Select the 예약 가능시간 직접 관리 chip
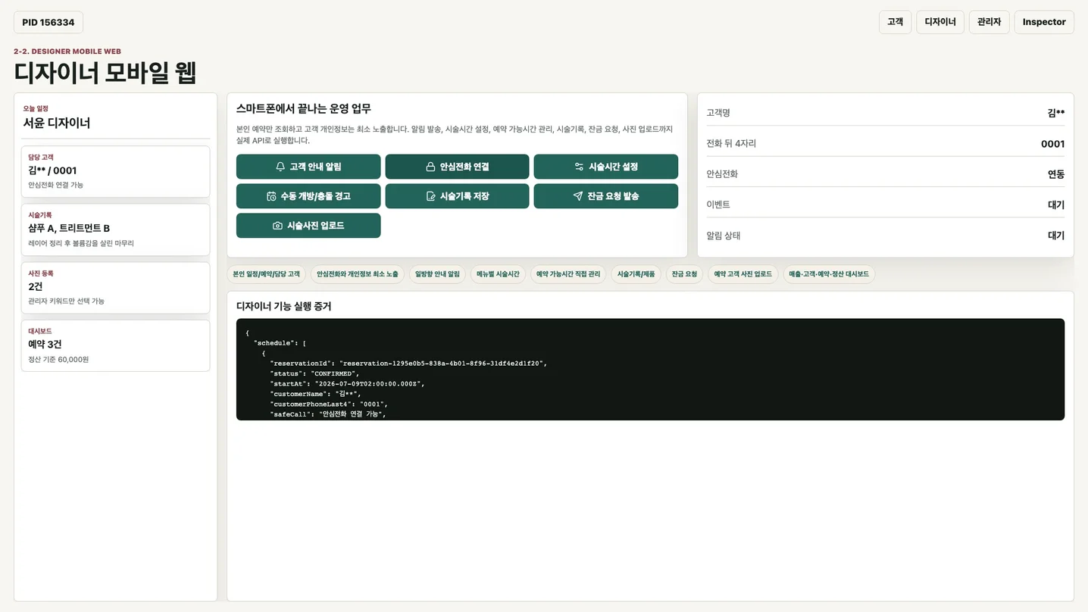 point(568,274)
